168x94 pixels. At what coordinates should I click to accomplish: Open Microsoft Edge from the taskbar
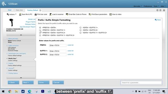30,91
